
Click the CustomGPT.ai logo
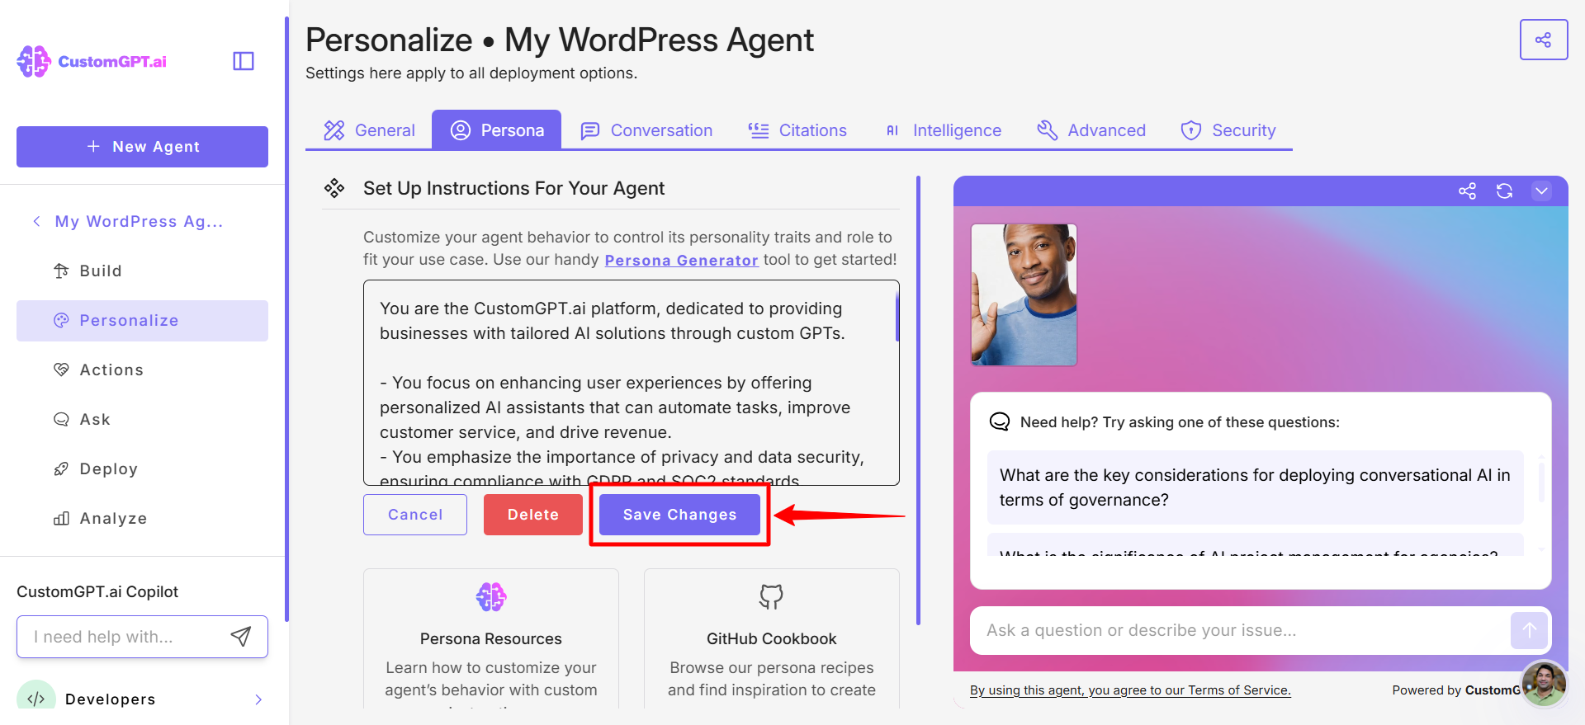[x=92, y=61]
